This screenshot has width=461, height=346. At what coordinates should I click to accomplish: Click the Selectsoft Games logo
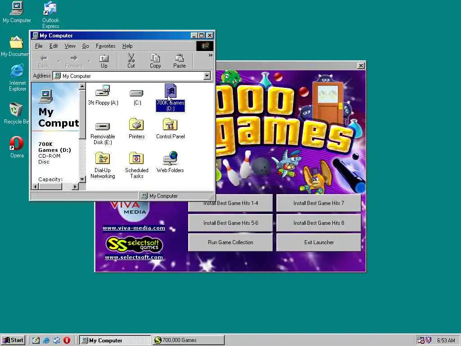[x=134, y=245]
